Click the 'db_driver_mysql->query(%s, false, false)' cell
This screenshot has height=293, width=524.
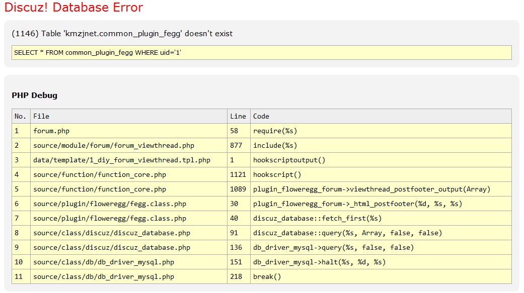(381, 248)
